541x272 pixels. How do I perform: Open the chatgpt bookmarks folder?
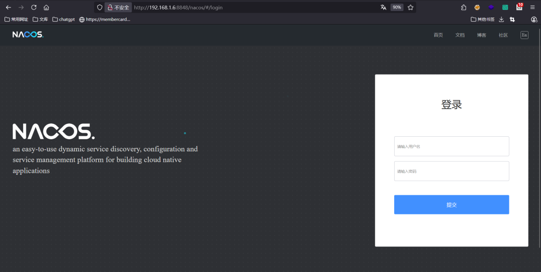[x=64, y=20]
